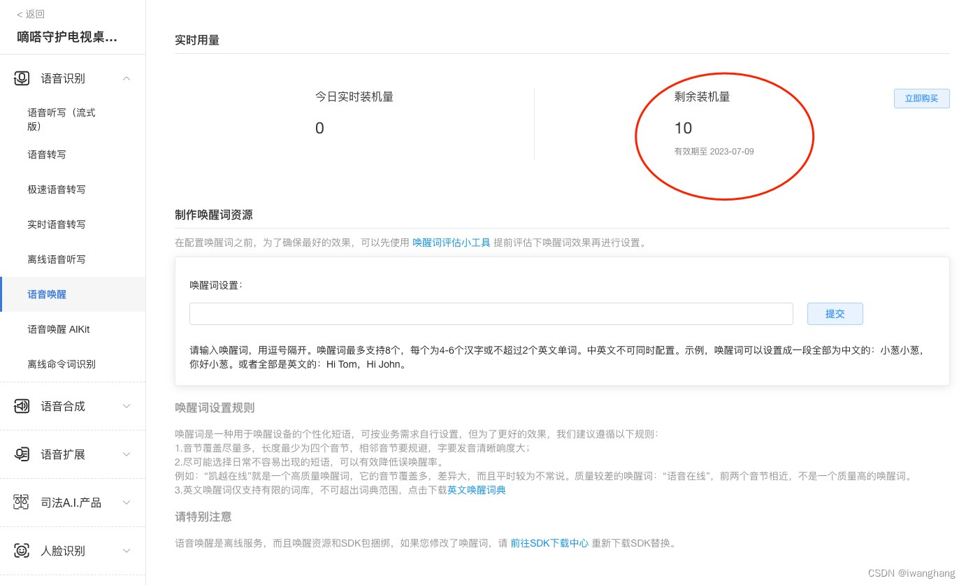Open 离线语音听写 in the sidebar

point(57,259)
